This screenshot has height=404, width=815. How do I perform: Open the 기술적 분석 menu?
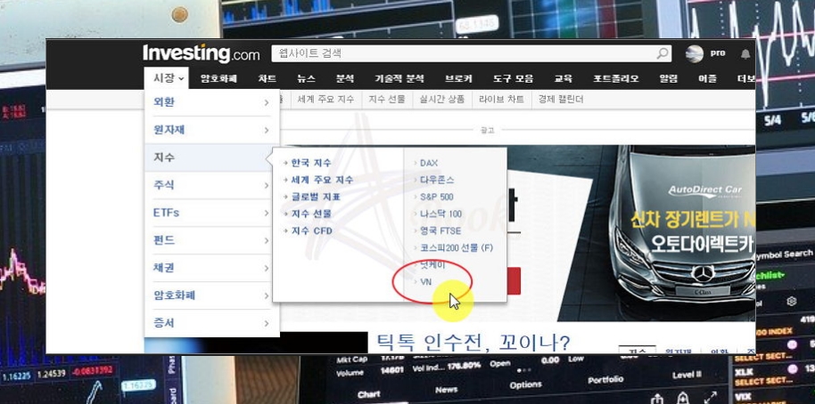pyautogui.click(x=399, y=79)
